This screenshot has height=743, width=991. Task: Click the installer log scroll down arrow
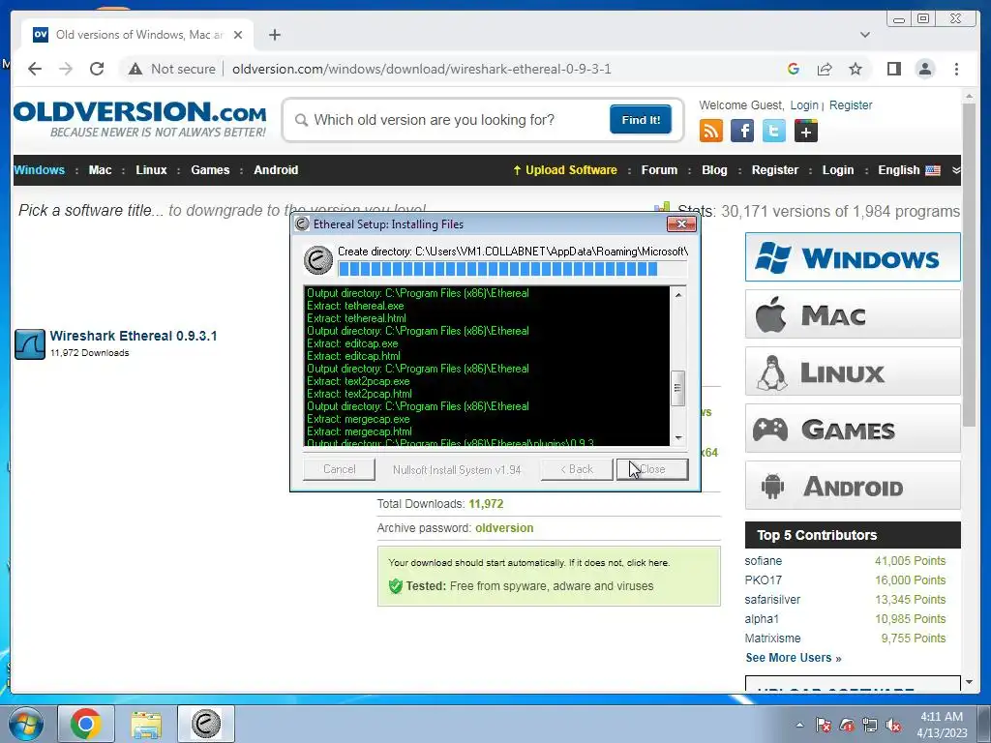tap(678, 437)
